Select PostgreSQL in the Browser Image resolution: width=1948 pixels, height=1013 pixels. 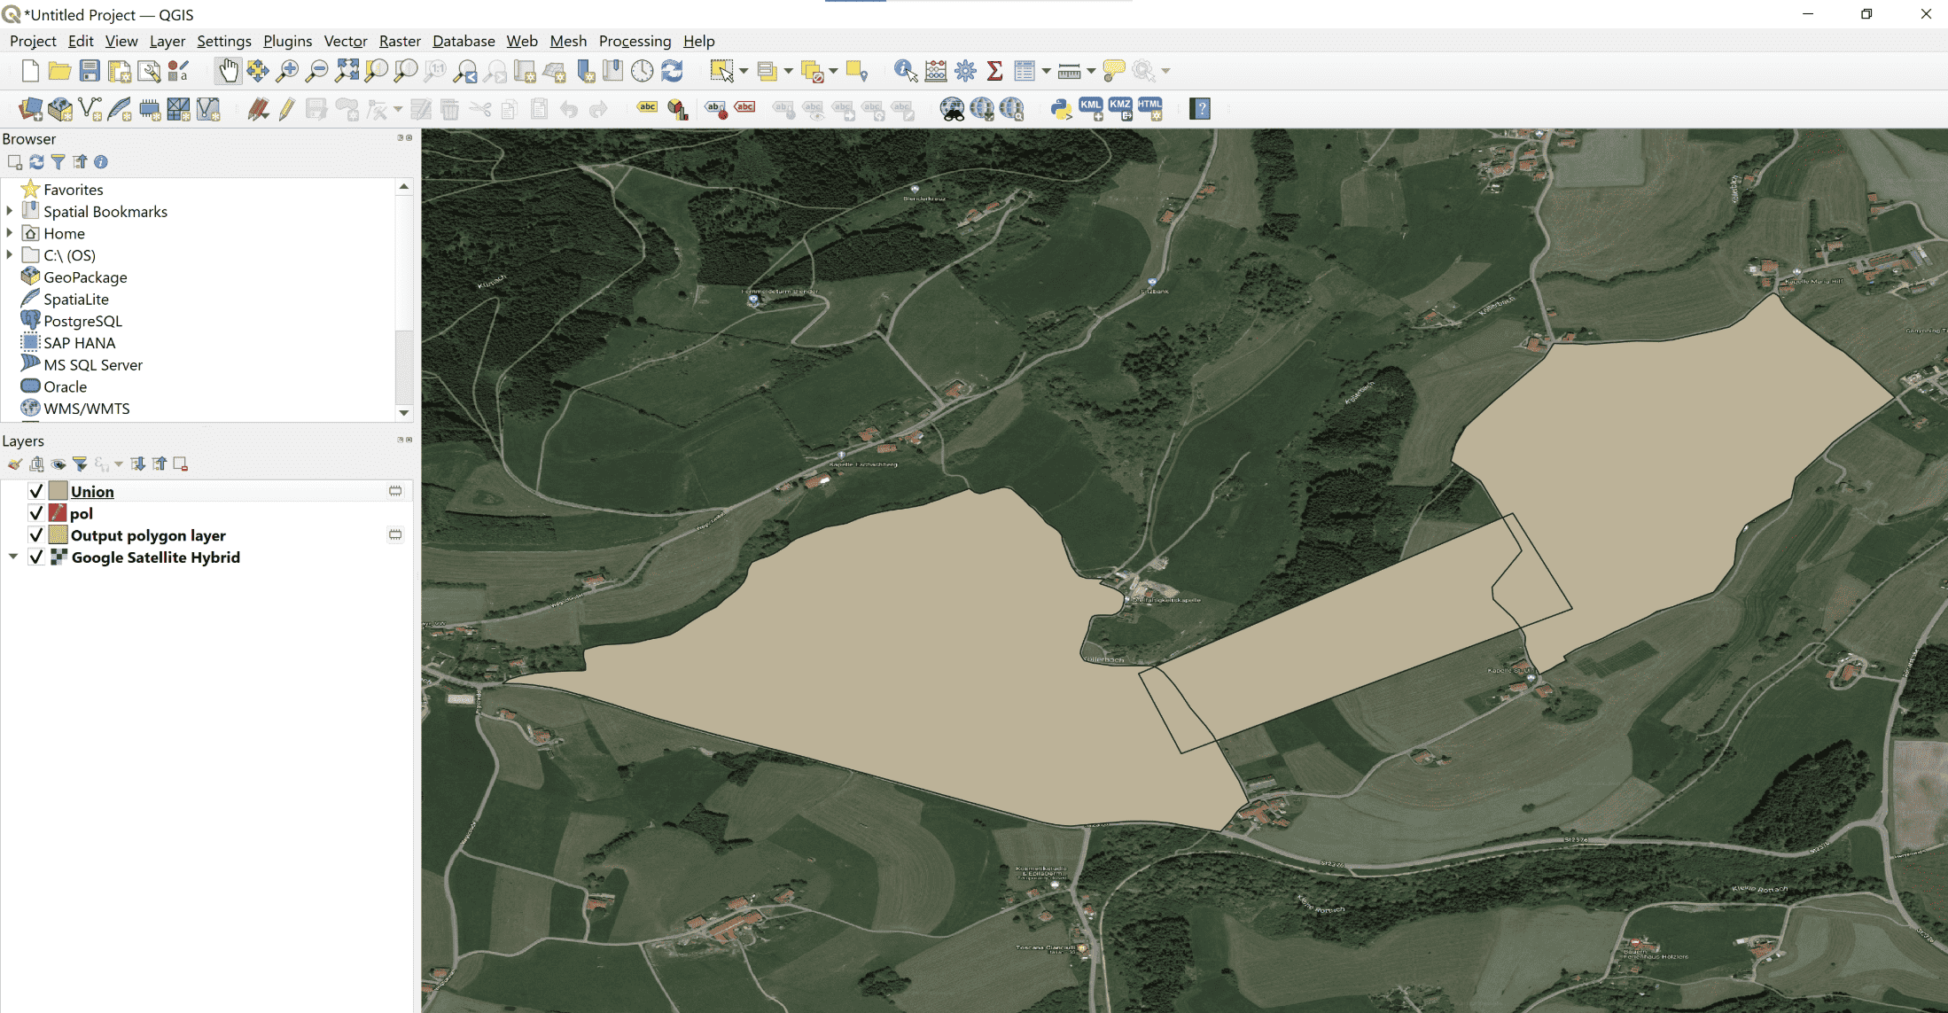pyautogui.click(x=82, y=321)
